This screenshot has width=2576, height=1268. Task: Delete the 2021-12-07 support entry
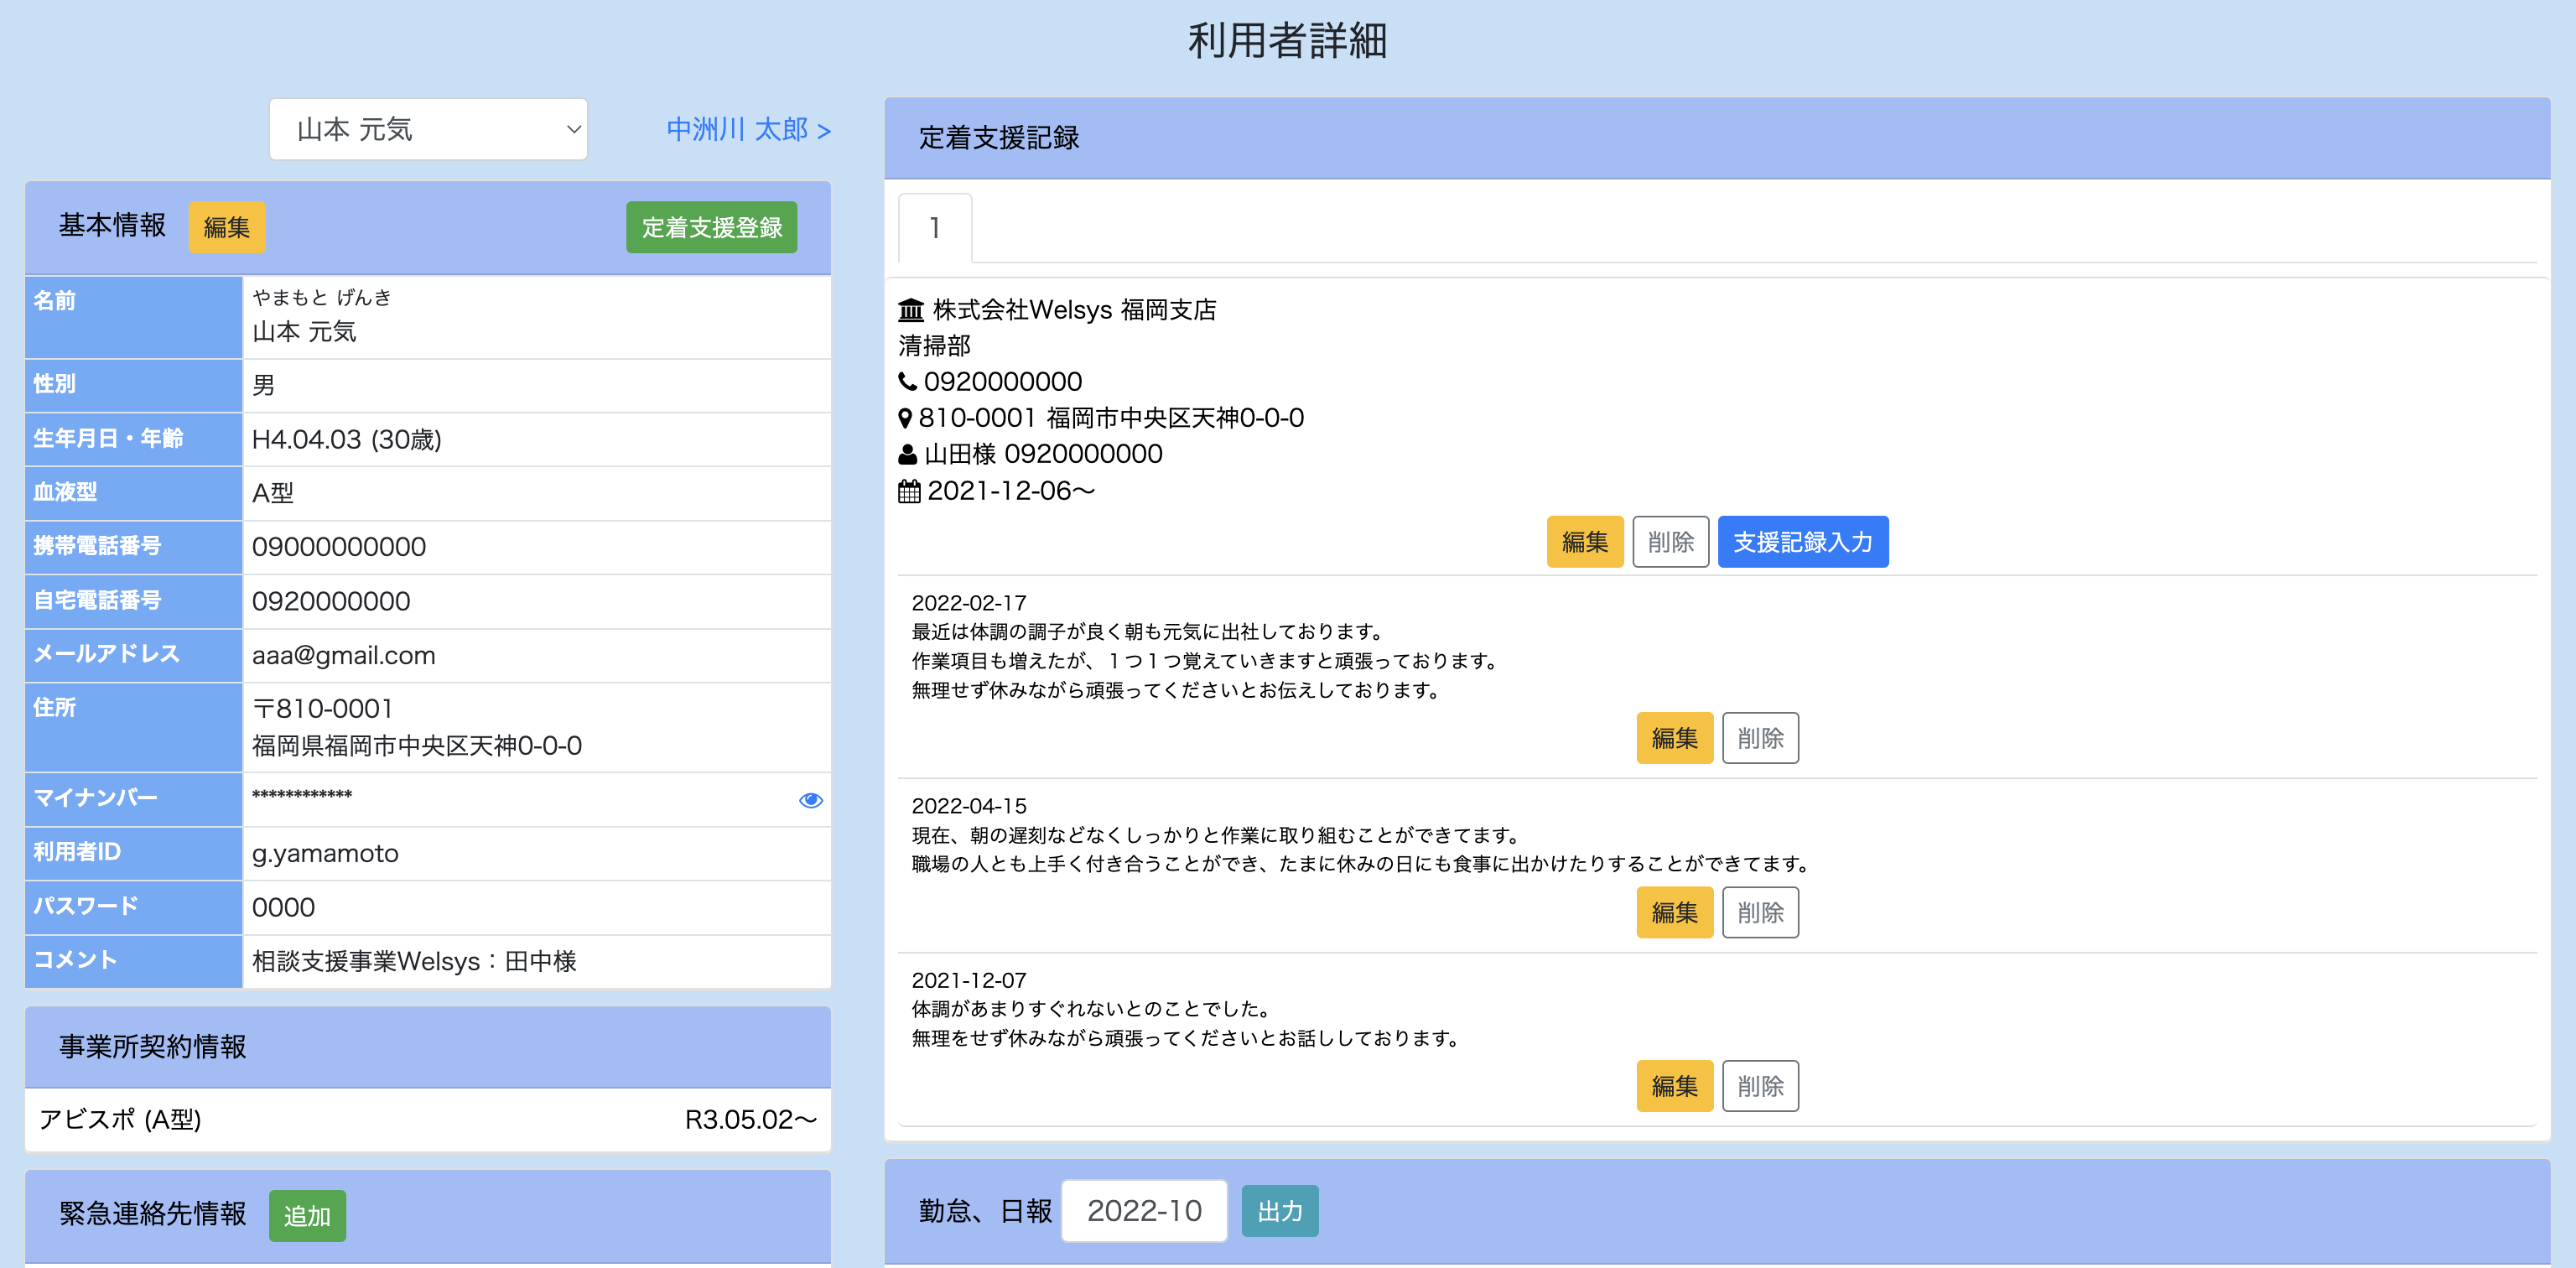click(1760, 1086)
